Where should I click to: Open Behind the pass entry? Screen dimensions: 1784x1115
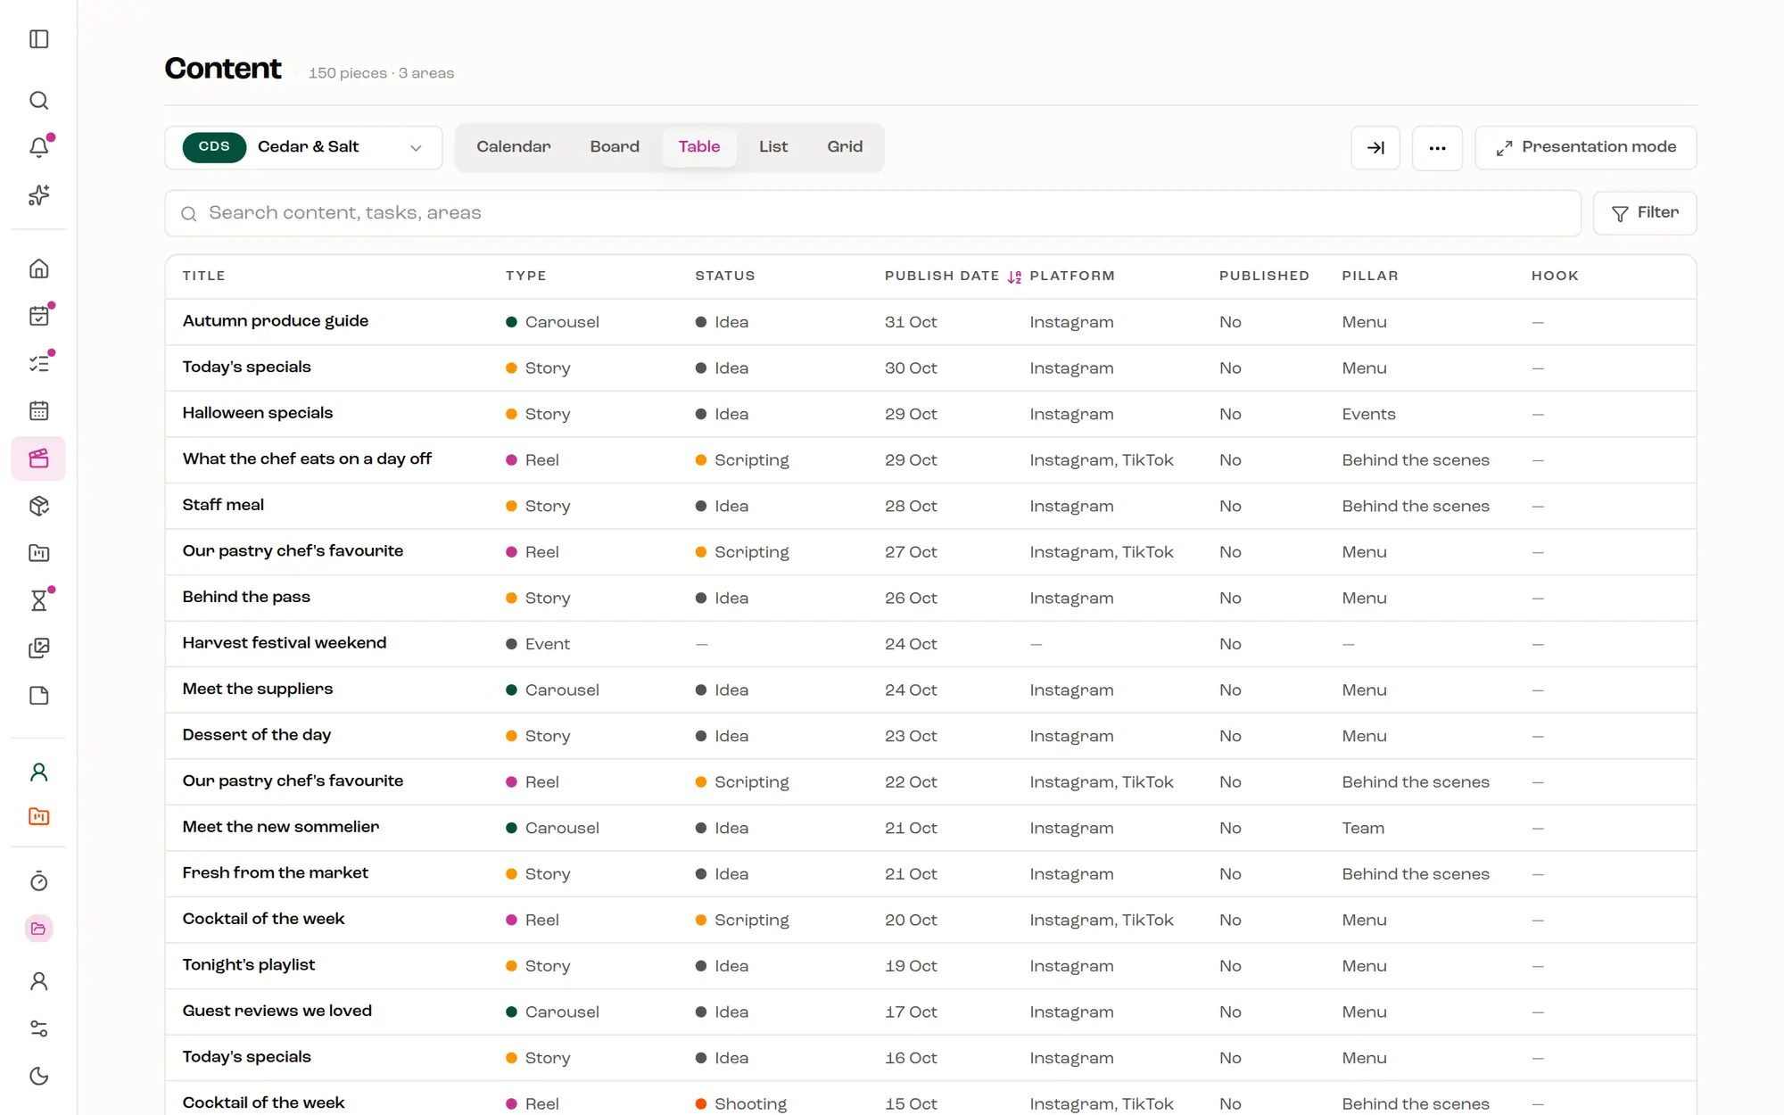coord(246,597)
